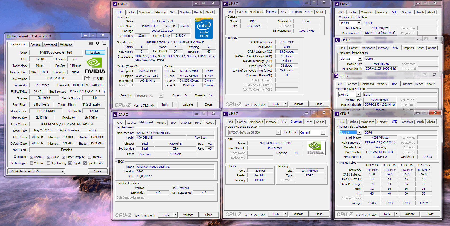Image resolution: width=450 pixels, height=226 pixels.
Task: Click the Lookup button in GPU-Z
Action: pyautogui.click(x=95, y=53)
